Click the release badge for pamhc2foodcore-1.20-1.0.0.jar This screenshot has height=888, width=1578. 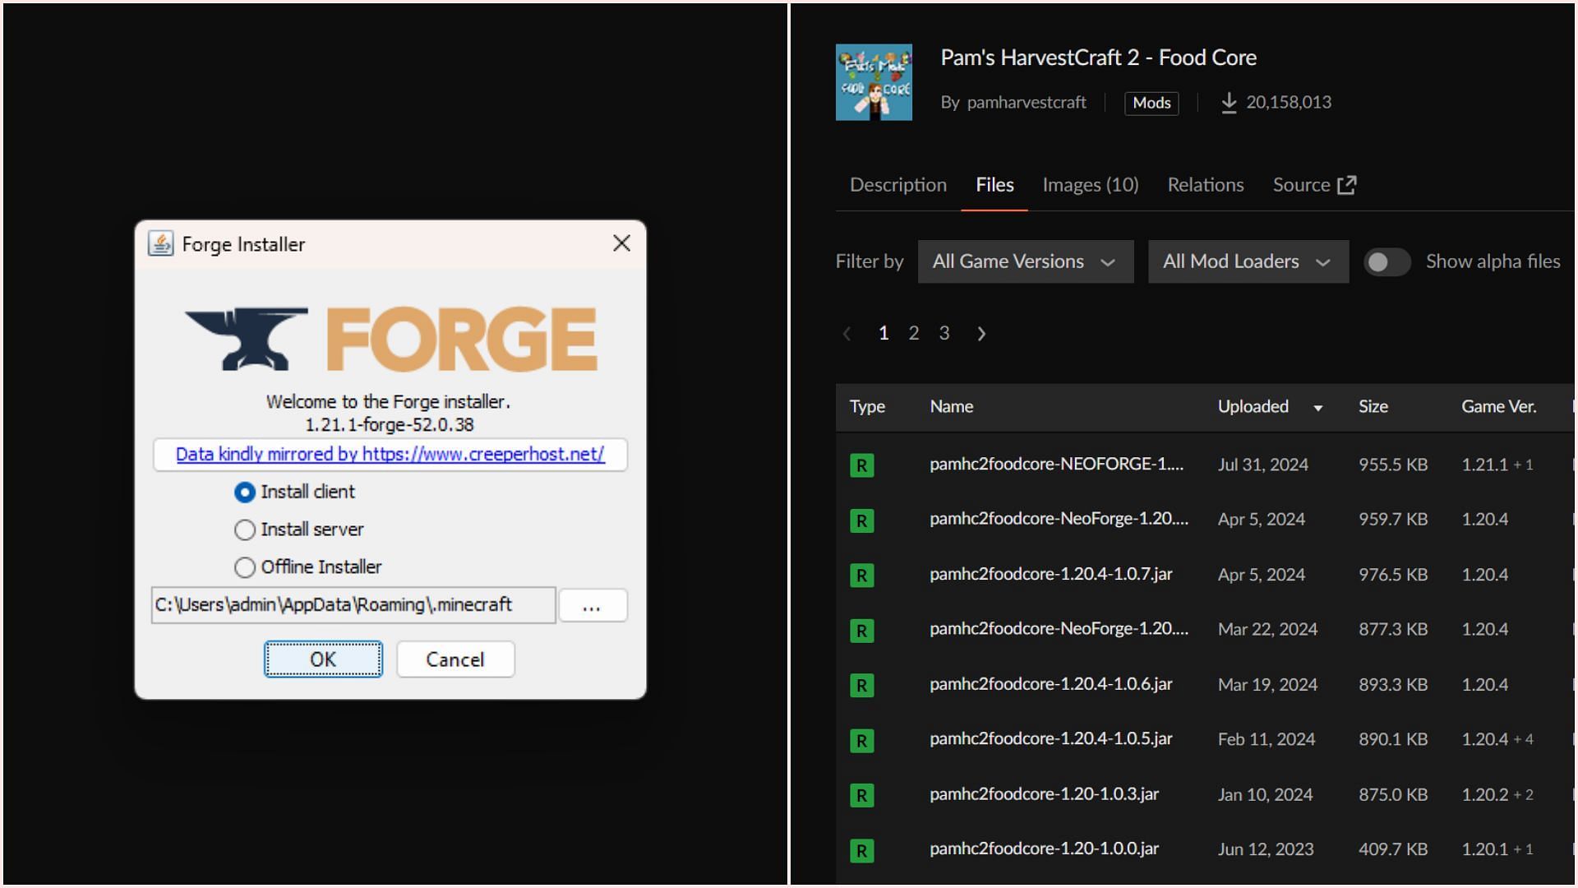point(861,850)
